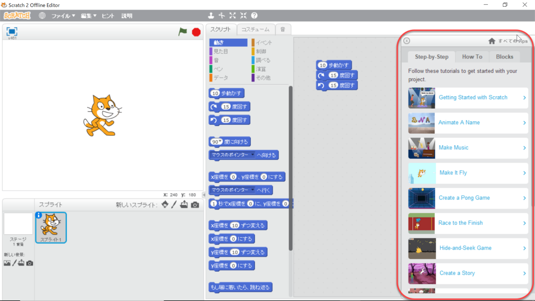The image size is (535, 301).
Task: Click the 10 value in 歩動かす palette block
Action: 215,93
